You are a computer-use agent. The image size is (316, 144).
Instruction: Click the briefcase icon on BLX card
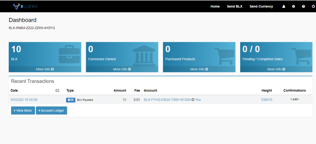[69, 54]
